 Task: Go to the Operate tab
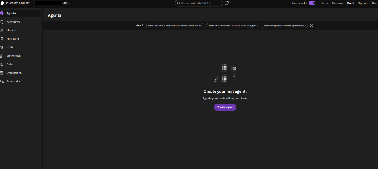coord(363,3)
